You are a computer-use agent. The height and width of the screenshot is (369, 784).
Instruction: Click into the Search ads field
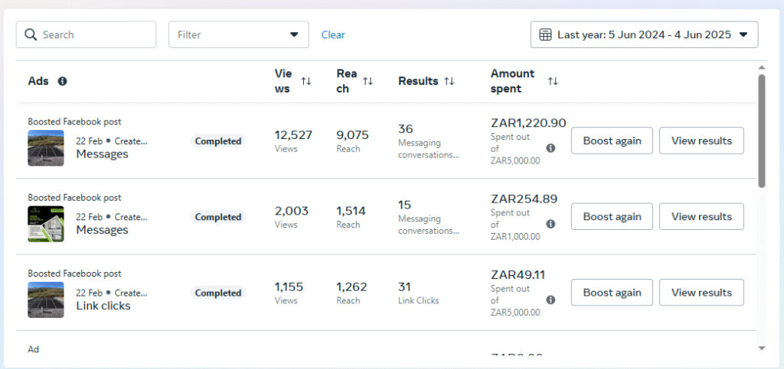coord(96,34)
